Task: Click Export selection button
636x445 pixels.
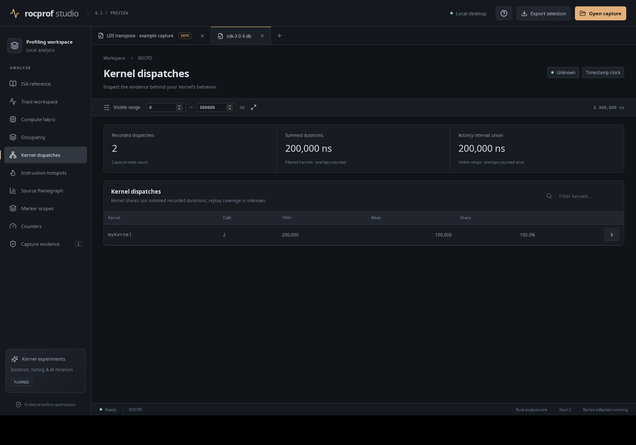Action: click(544, 13)
